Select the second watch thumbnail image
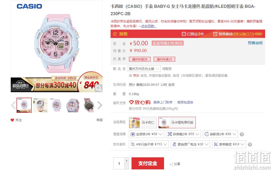The image size is (273, 172). [40, 105]
